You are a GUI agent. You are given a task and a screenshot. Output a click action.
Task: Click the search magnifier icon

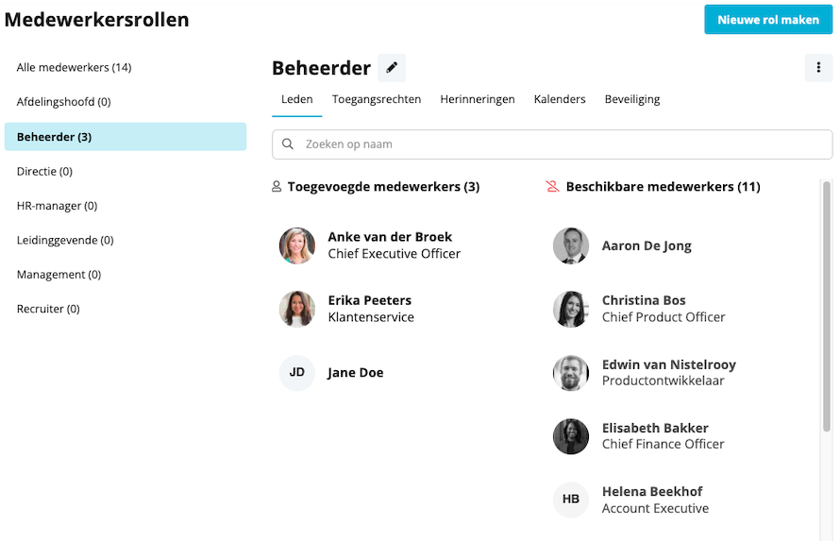point(288,144)
